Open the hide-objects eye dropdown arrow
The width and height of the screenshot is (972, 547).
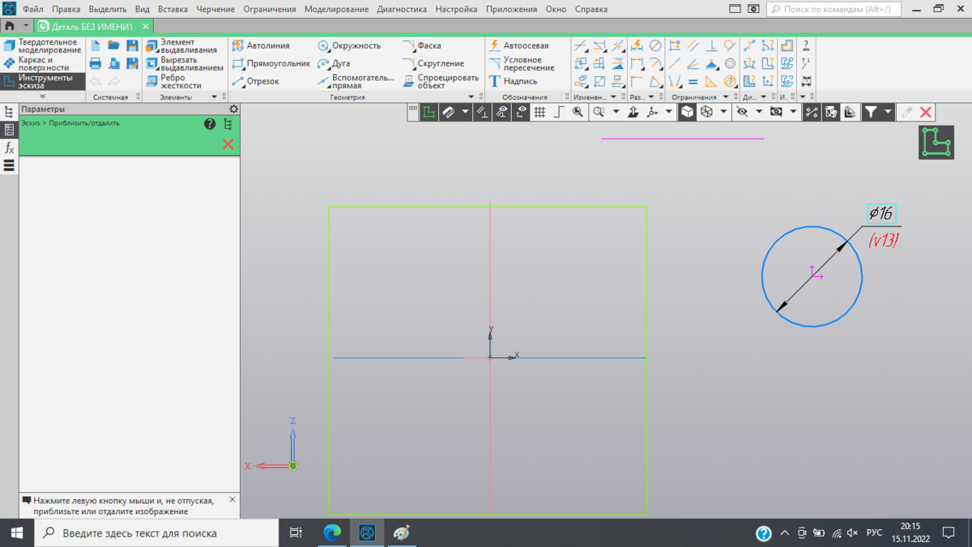[x=759, y=112]
